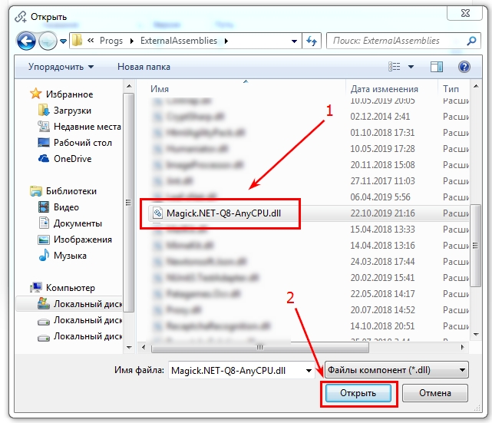492x423 pixels.
Task: Go back with the blue Back arrow
Action: 26,41
